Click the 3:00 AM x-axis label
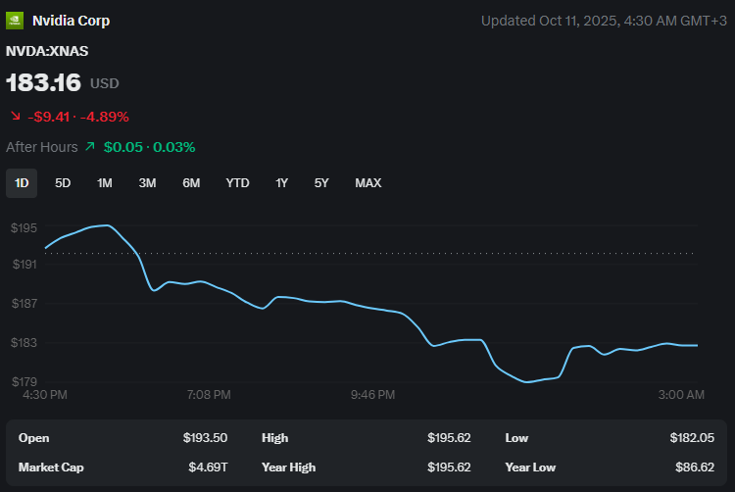The height and width of the screenshot is (492, 735). pyautogui.click(x=681, y=395)
